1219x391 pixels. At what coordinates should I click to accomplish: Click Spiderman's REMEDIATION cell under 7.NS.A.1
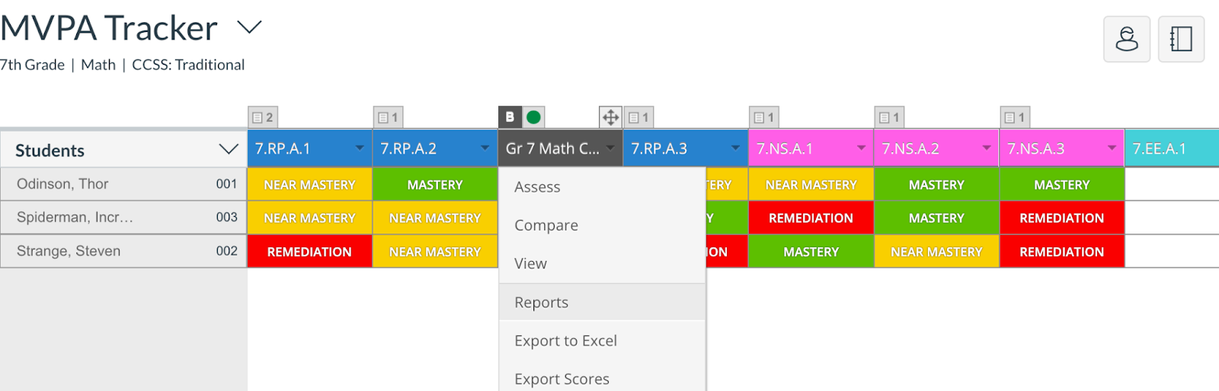[x=811, y=218]
